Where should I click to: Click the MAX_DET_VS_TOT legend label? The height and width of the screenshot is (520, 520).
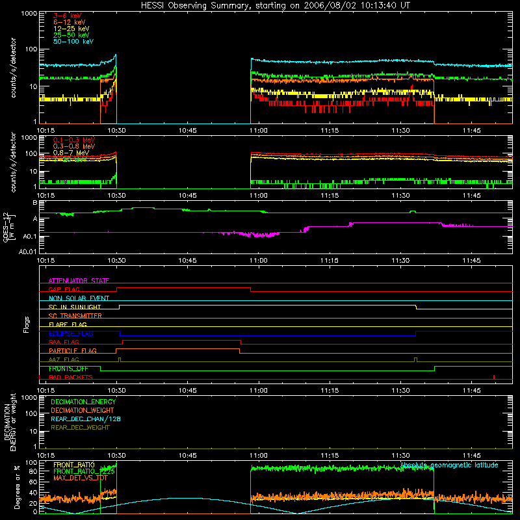pos(80,478)
